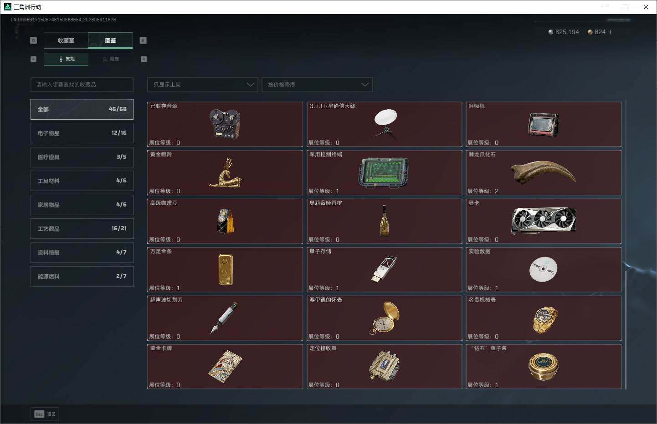This screenshot has height=424, width=657.
Task: Select the 奥莉薇娅香槟 champagne bottle icon
Action: click(x=385, y=221)
